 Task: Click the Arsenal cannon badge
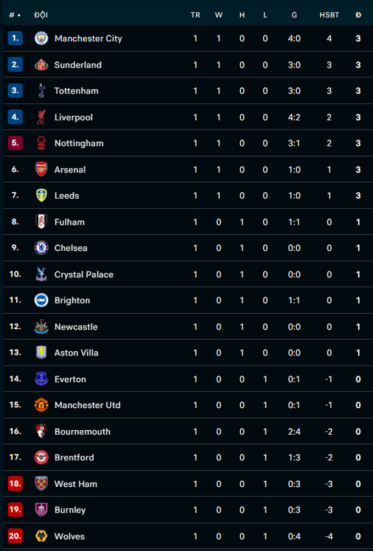[x=41, y=170]
